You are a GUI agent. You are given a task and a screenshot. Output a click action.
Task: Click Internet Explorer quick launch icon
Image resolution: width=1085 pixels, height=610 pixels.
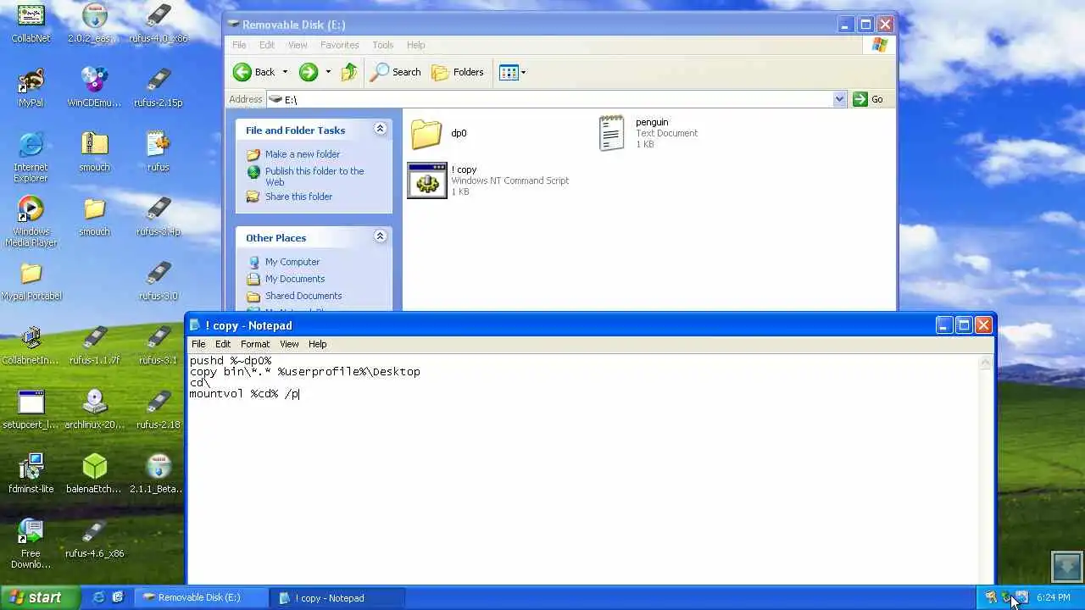pos(99,597)
